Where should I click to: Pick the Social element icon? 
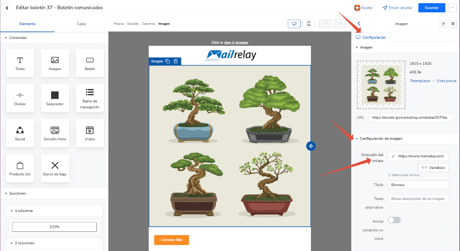20,130
